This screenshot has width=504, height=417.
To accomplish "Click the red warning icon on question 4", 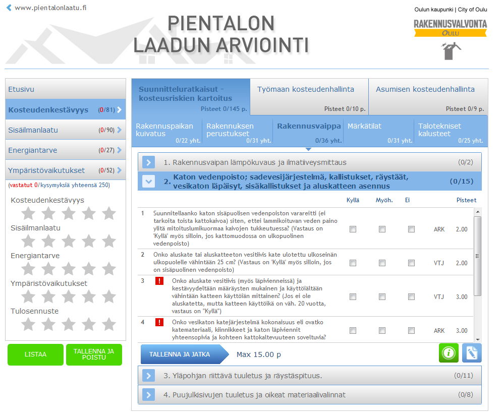I will (159, 322).
